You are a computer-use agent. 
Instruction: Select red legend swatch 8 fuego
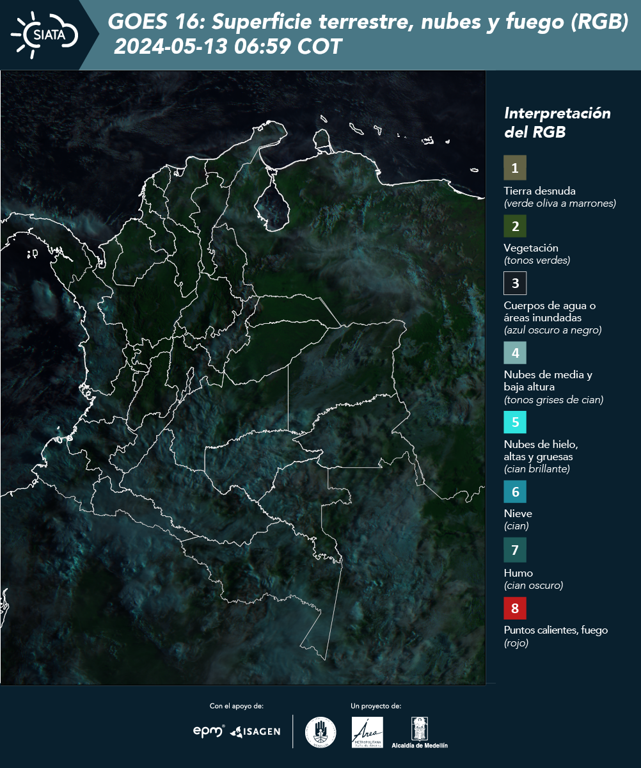click(515, 607)
